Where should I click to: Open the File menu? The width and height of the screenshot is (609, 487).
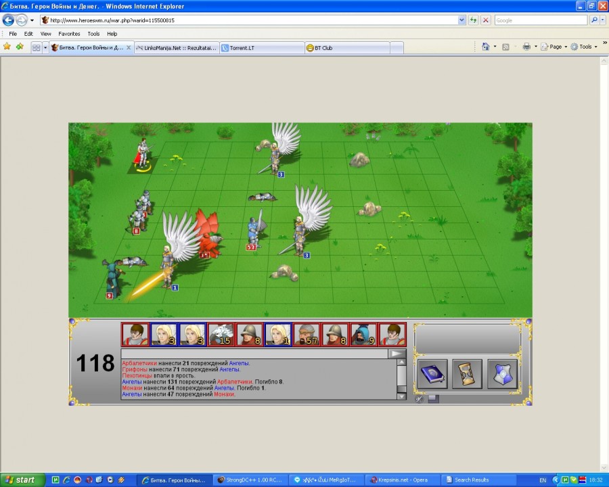[x=13, y=34]
